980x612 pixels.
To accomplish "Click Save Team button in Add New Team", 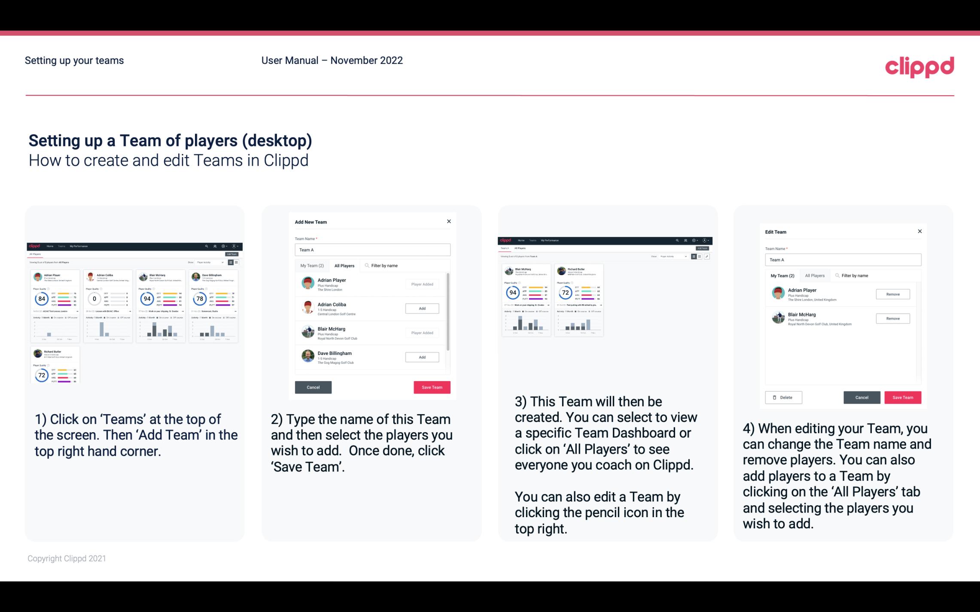I will pos(432,386).
